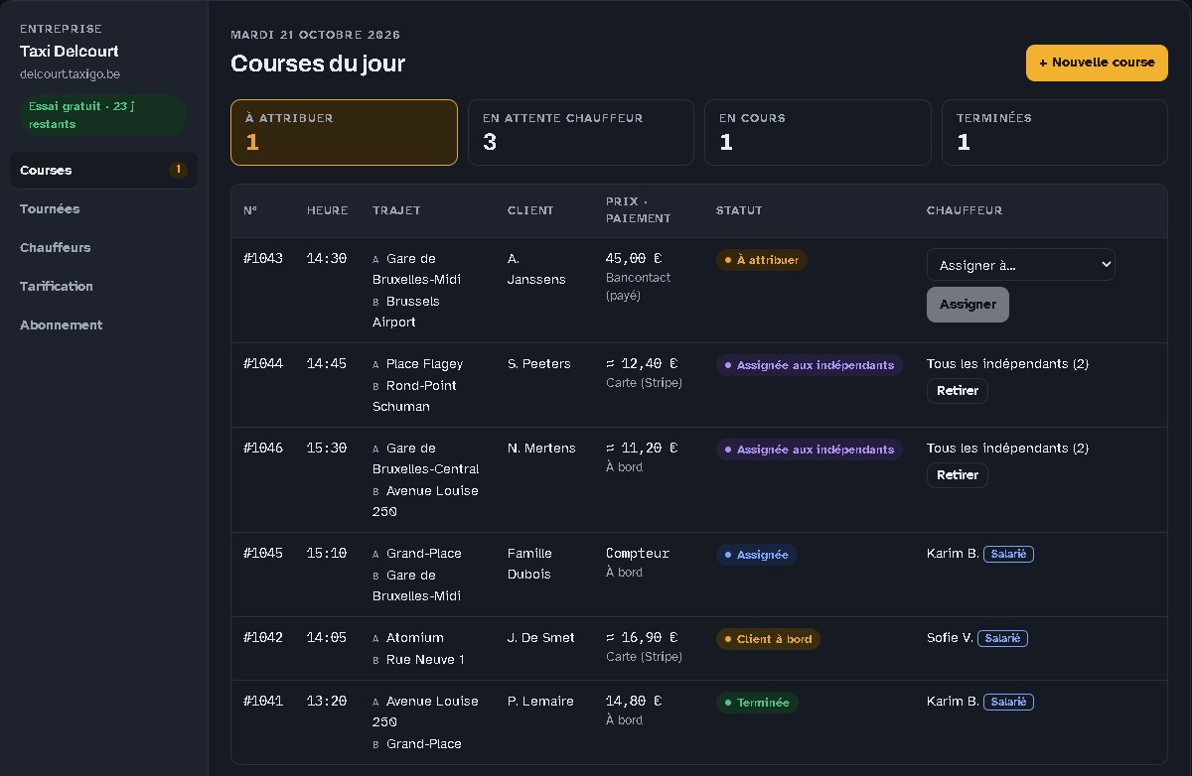Click the "Salarié" tag on ride #1045
The image size is (1192, 776).
[1008, 554]
